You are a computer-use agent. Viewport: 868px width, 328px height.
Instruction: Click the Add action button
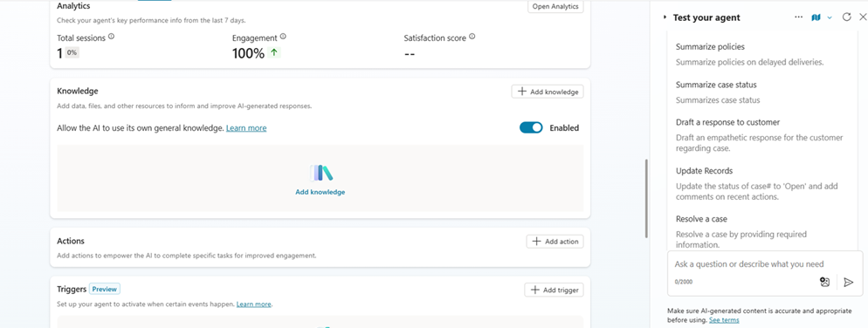click(555, 241)
